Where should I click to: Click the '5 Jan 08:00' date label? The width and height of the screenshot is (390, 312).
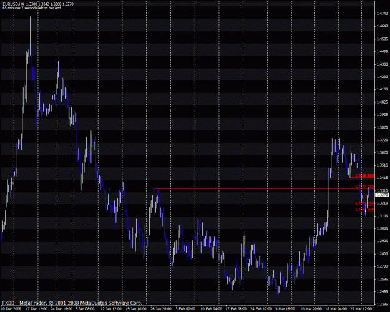click(x=85, y=309)
